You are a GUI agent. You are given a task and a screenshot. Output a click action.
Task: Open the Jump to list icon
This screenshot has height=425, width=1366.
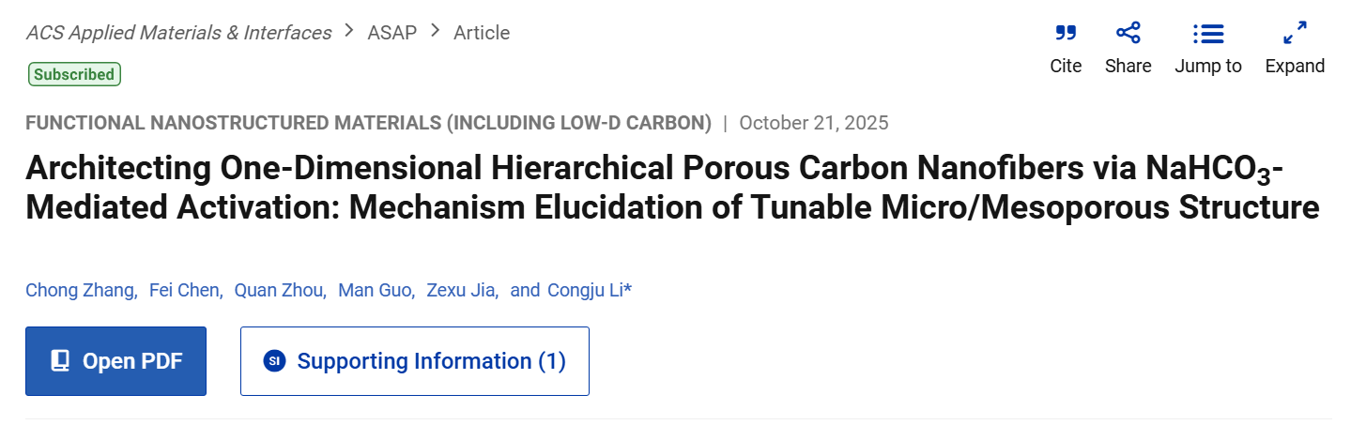tap(1208, 34)
